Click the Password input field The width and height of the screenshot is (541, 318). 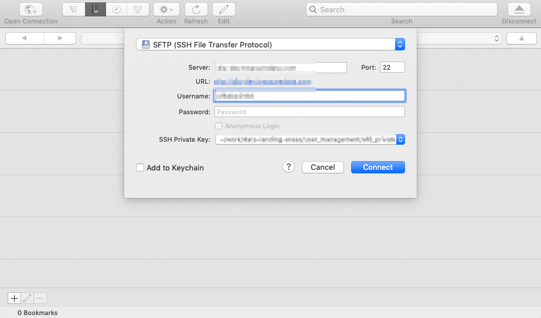pos(309,112)
